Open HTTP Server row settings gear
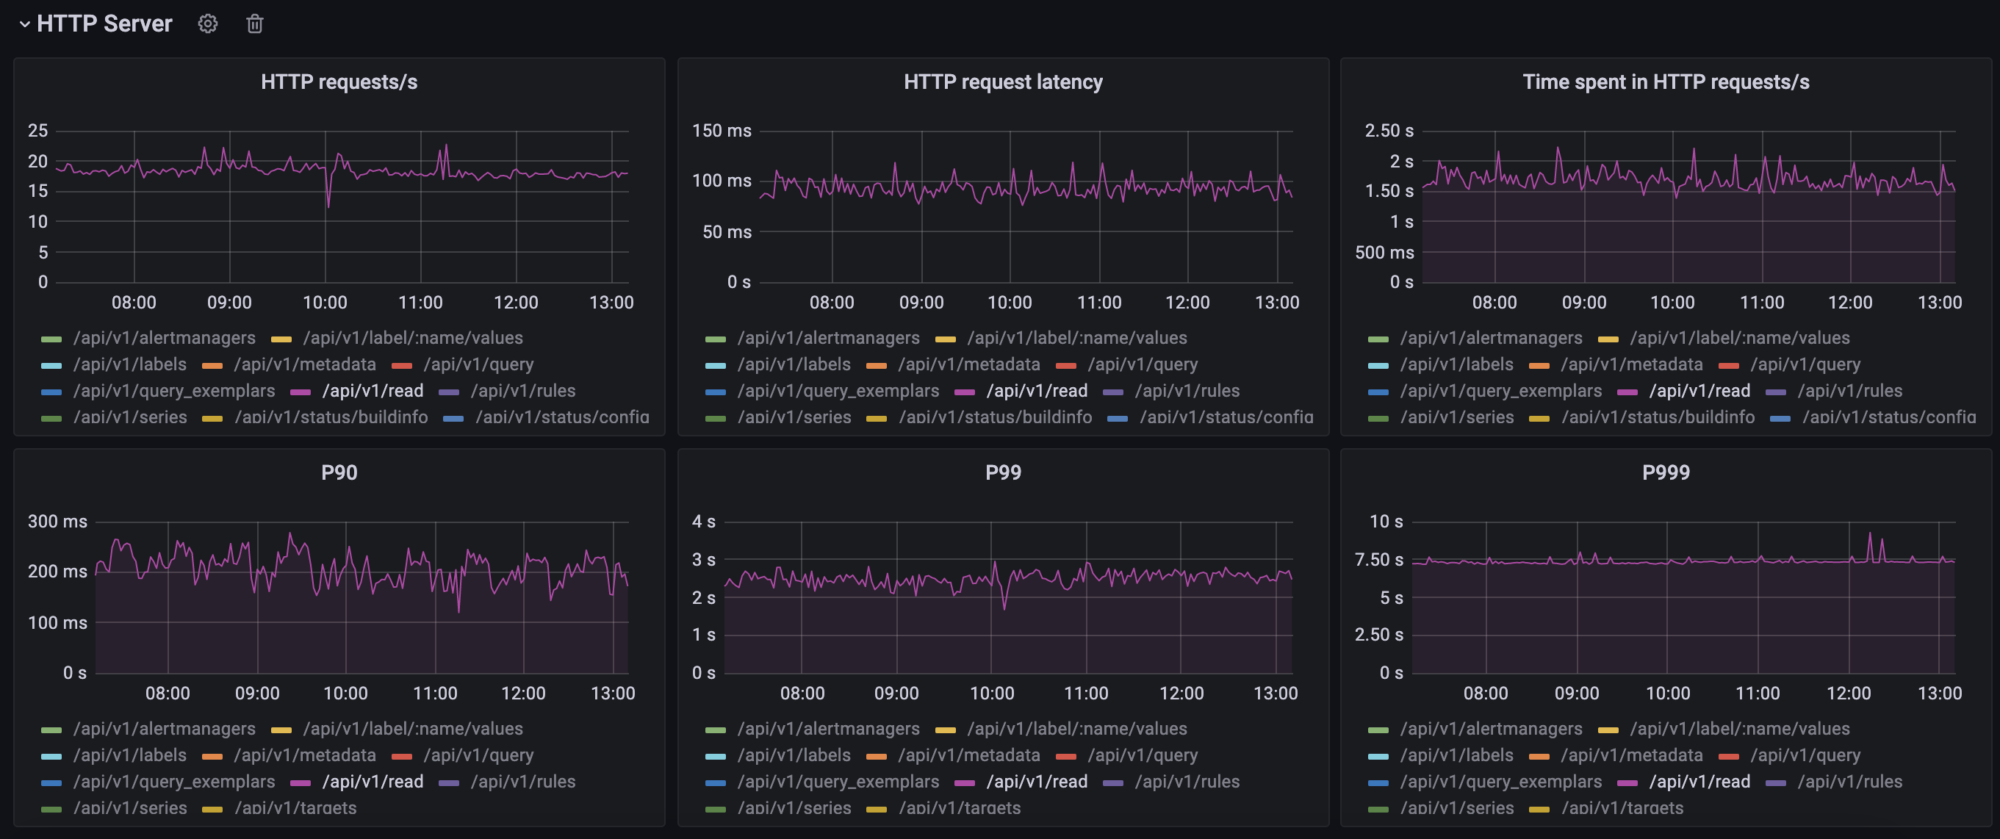Screen dimensions: 2000x839 click(x=207, y=24)
